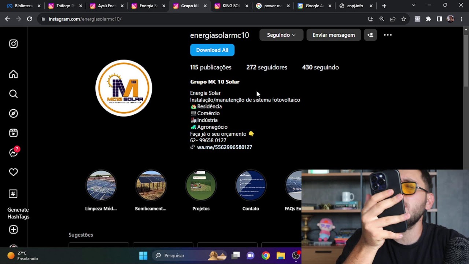The width and height of the screenshot is (469, 264).
Task: Open the Reels icon in the sidebar
Action: click(13, 133)
